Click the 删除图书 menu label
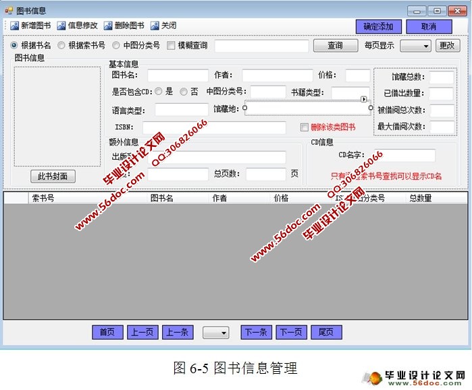 [130, 26]
